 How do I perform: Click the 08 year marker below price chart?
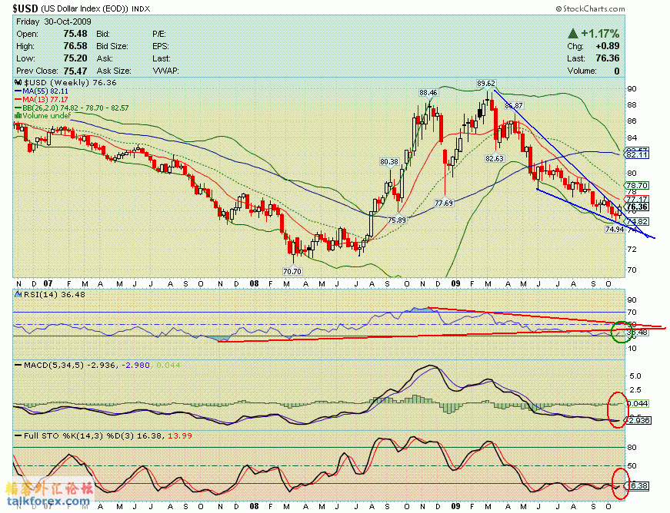pos(255,283)
